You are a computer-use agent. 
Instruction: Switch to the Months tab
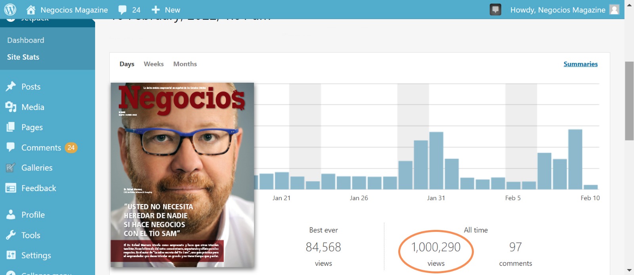185,64
